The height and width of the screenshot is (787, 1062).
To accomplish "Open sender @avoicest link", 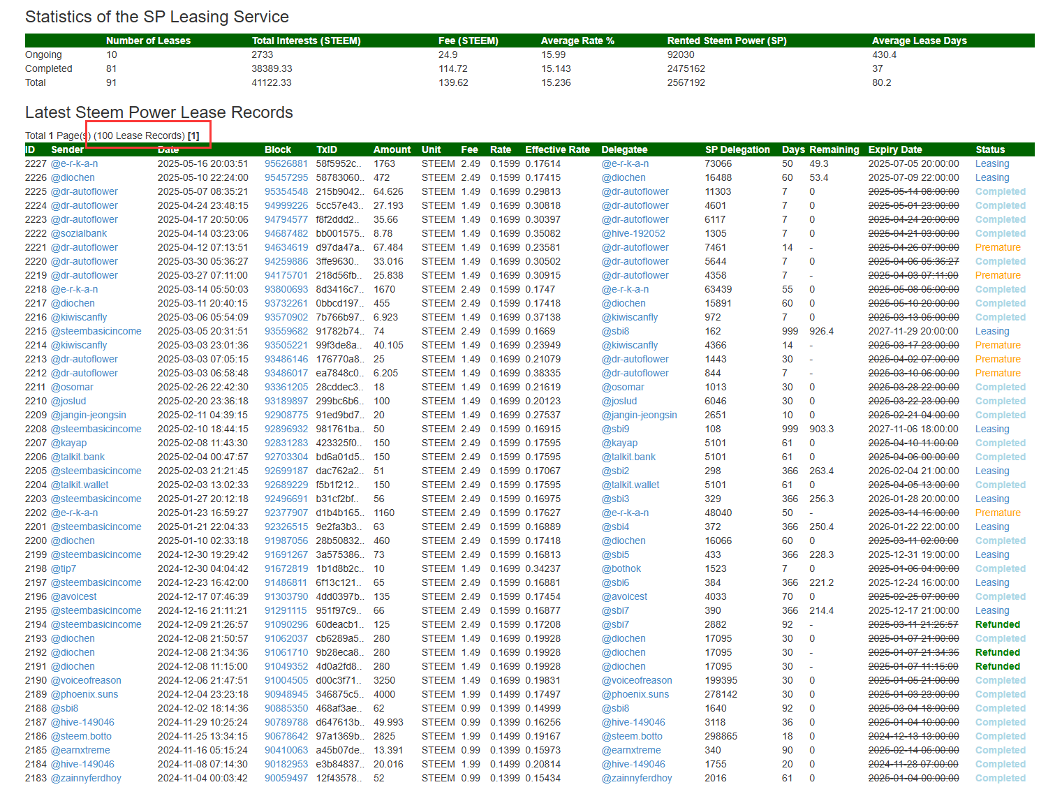I will click(x=74, y=596).
